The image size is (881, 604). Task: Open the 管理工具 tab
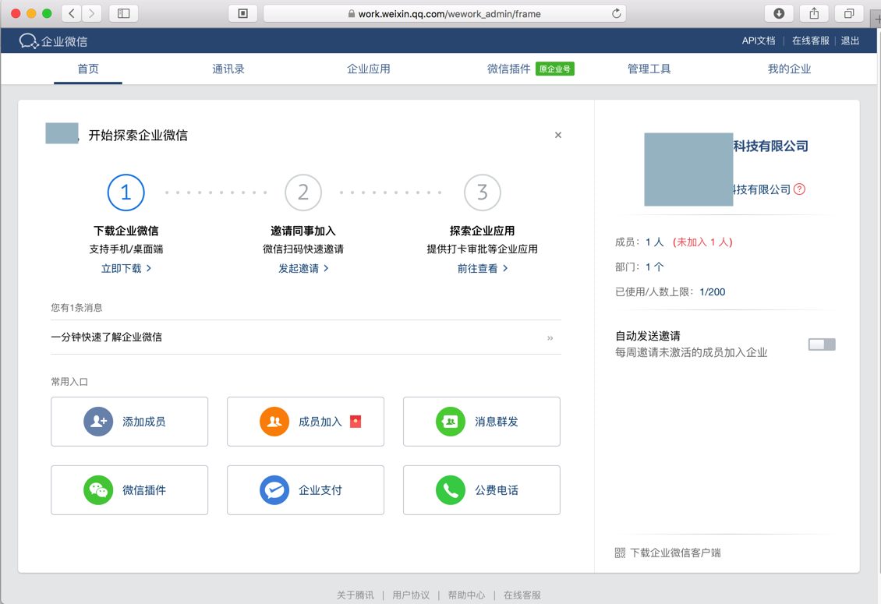[649, 69]
